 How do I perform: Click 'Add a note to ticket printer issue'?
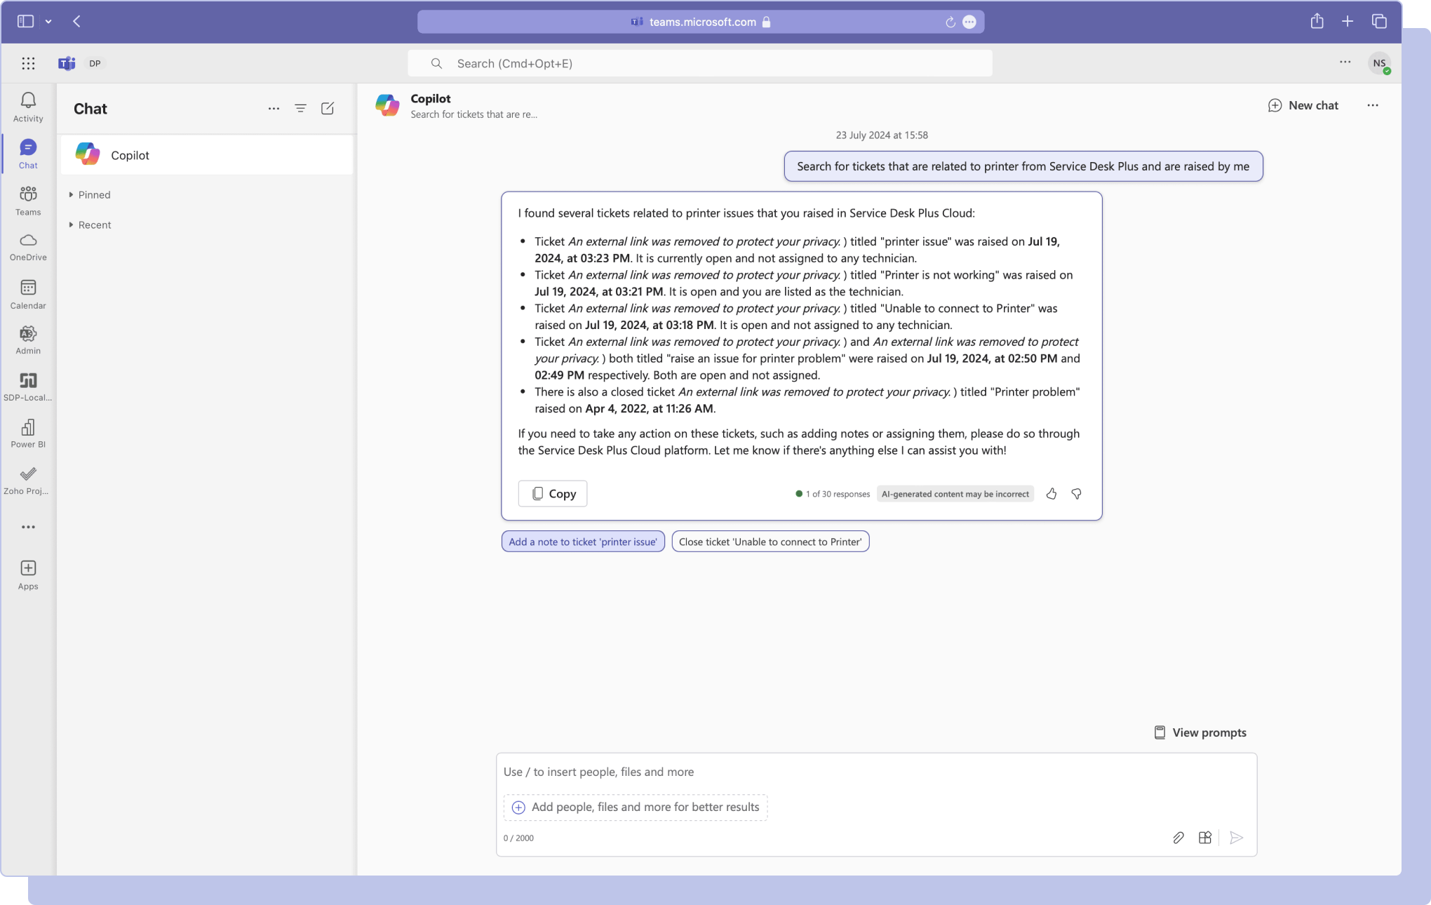pyautogui.click(x=582, y=541)
